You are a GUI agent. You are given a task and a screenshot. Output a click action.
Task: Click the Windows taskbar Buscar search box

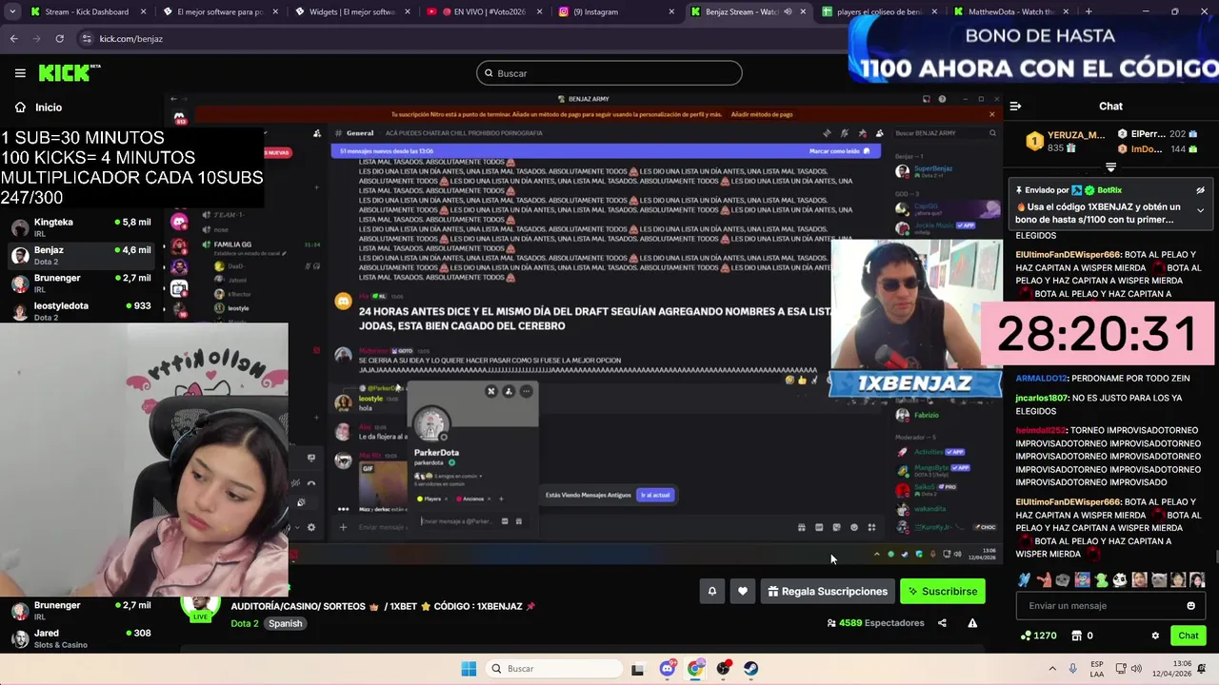pyautogui.click(x=553, y=669)
